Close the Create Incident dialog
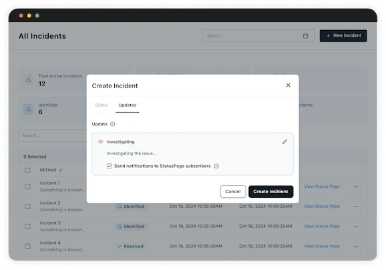Screen dimensions: 386x270 pyautogui.click(x=288, y=86)
